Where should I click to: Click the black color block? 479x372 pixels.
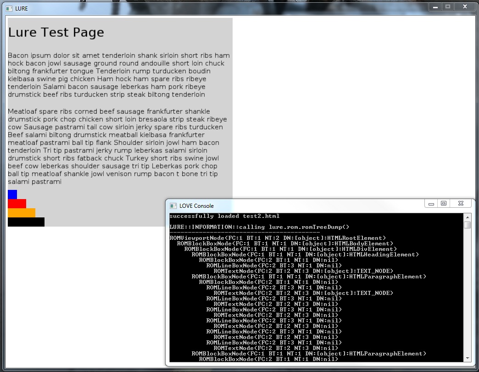click(x=26, y=222)
